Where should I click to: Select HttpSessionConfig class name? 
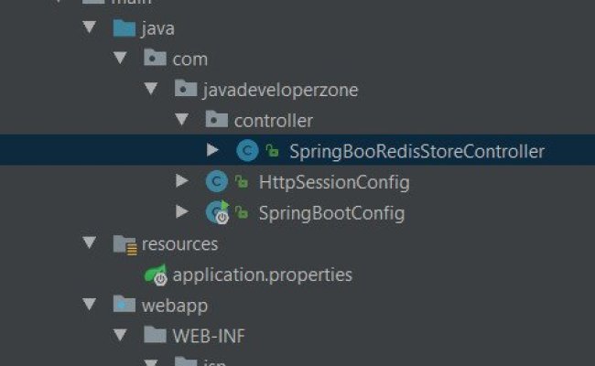[334, 182]
